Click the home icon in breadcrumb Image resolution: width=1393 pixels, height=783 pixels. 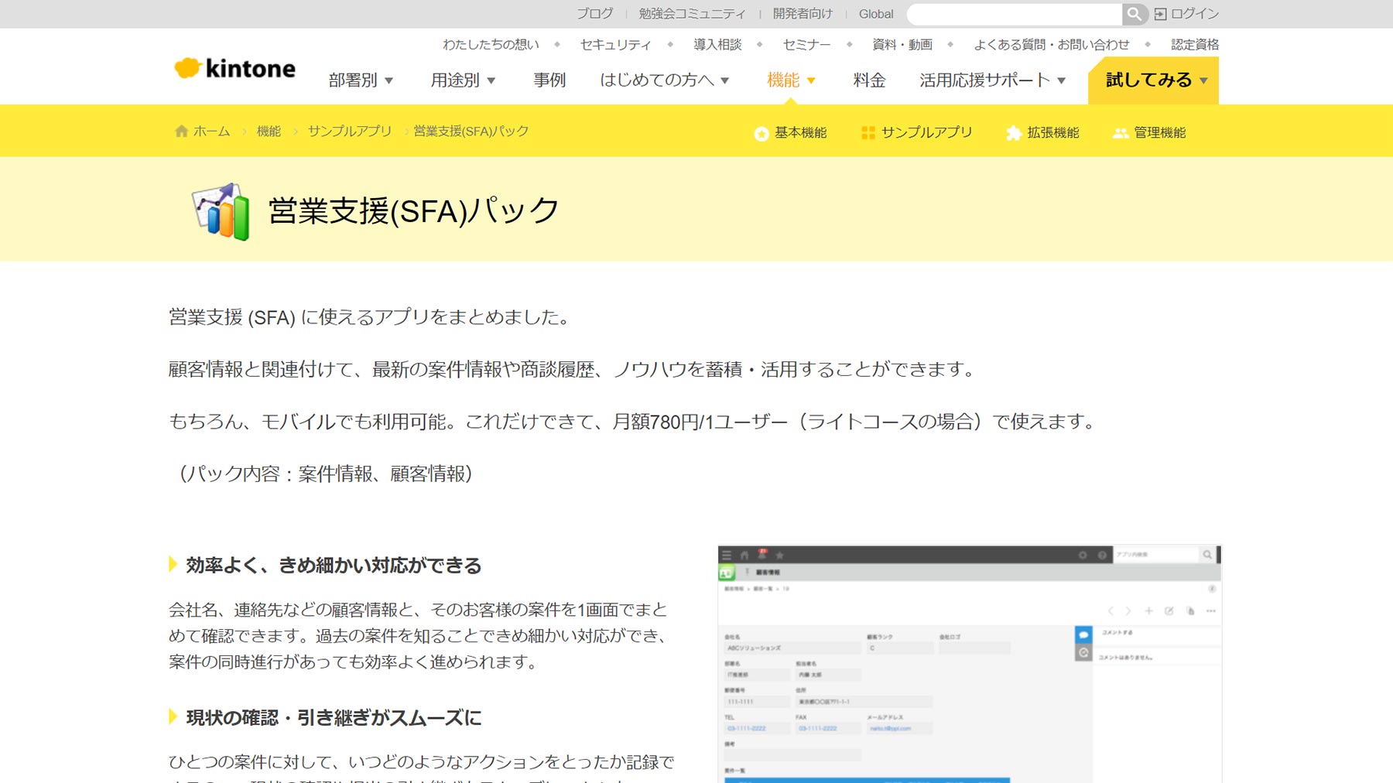pos(182,131)
